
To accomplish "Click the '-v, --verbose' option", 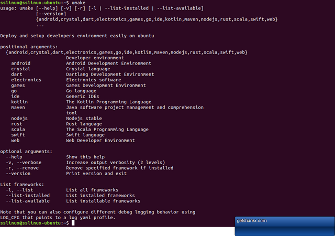I will pos(24,163).
